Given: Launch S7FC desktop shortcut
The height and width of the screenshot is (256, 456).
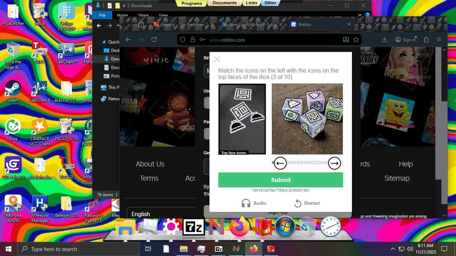Looking at the screenshot, I should pyautogui.click(x=40, y=53).
